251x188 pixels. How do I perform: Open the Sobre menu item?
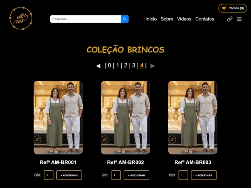(x=167, y=19)
